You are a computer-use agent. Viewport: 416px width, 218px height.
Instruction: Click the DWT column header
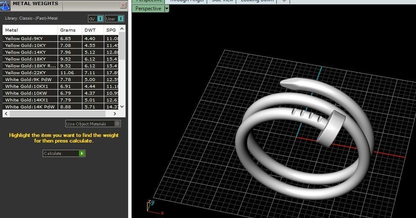[93, 30]
